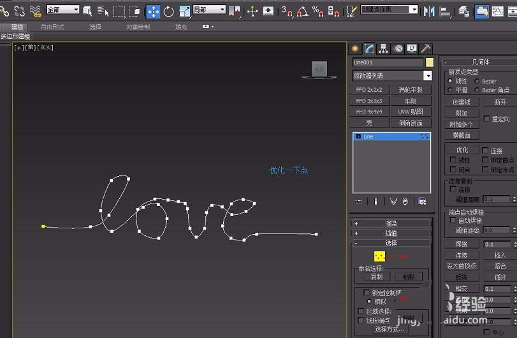Viewport: 517px width, 338px height.
Task: Open the 修改器列表 modifier list dropdown
Action: coord(392,75)
